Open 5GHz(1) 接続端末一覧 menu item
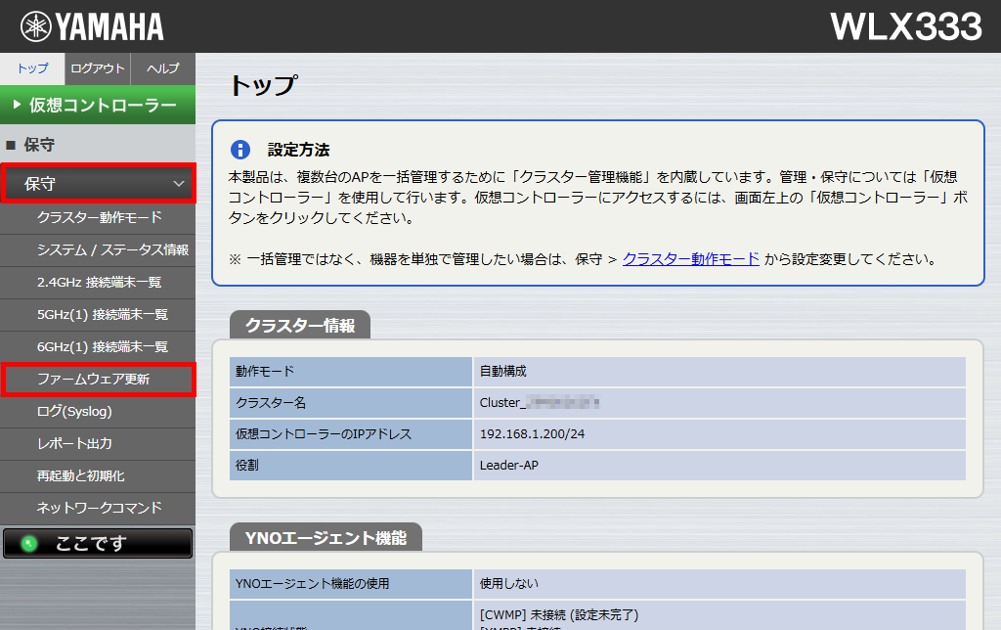1001x630 pixels. coord(98,314)
